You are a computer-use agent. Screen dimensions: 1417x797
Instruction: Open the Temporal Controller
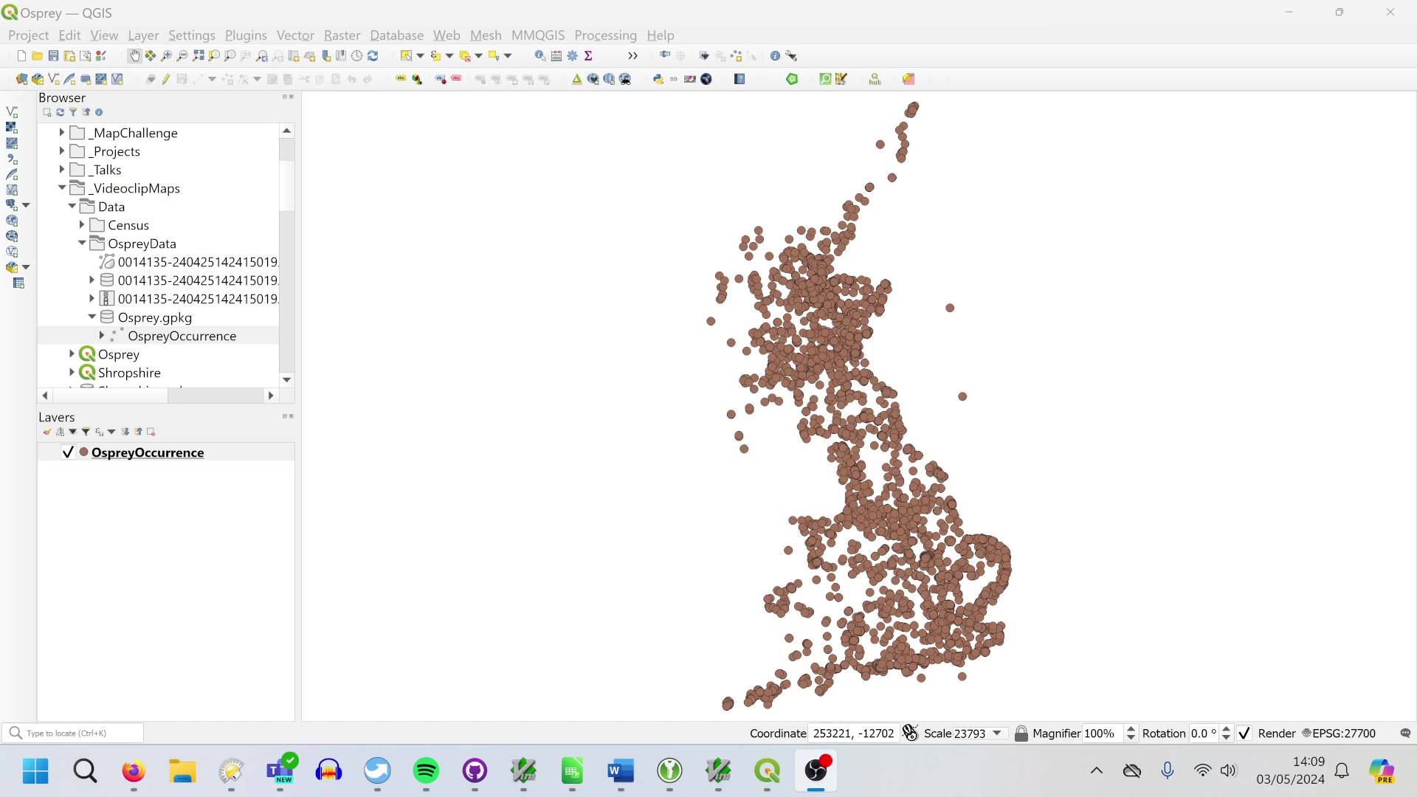coord(356,55)
